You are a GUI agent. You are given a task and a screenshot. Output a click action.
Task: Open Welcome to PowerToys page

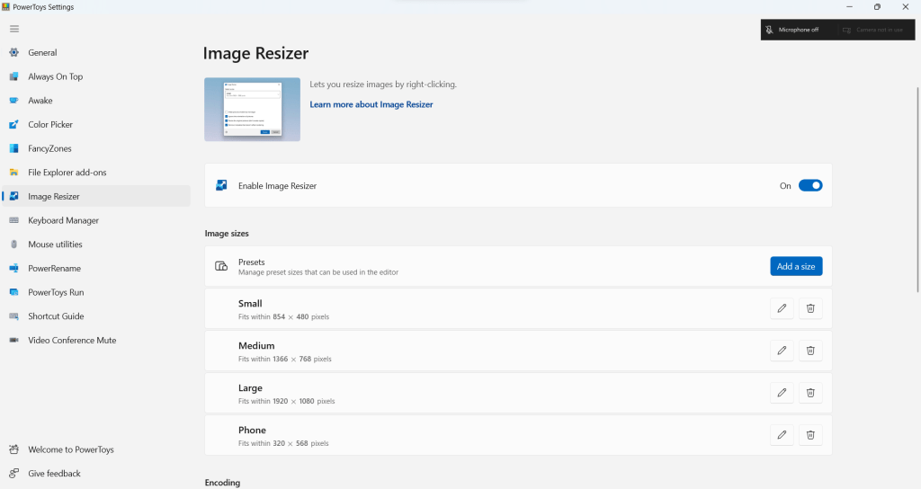point(96,449)
